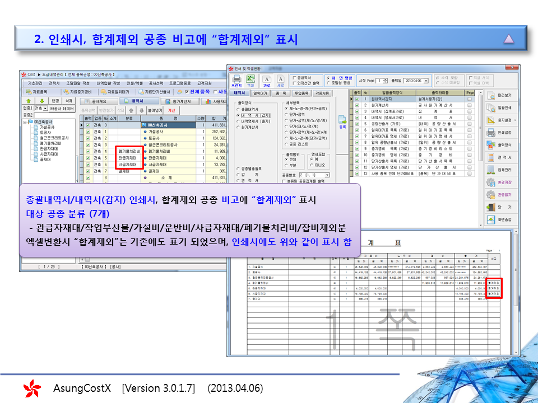Select 총괄내역서 output format radio
This screenshot has height=403, width=538.
237,109
